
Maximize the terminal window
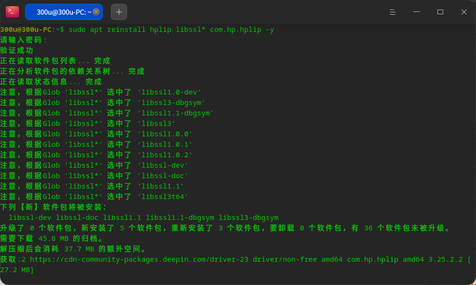tap(440, 12)
